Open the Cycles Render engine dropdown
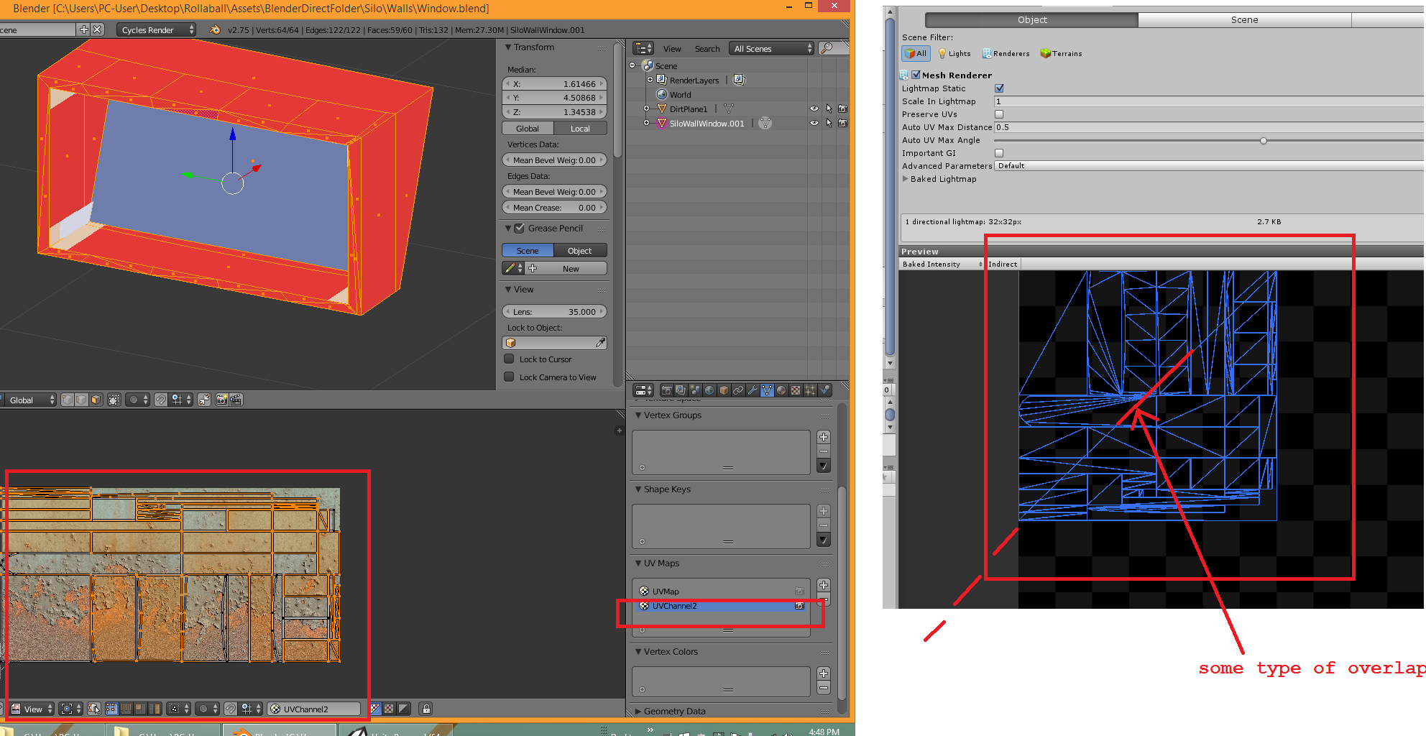 pyautogui.click(x=155, y=29)
